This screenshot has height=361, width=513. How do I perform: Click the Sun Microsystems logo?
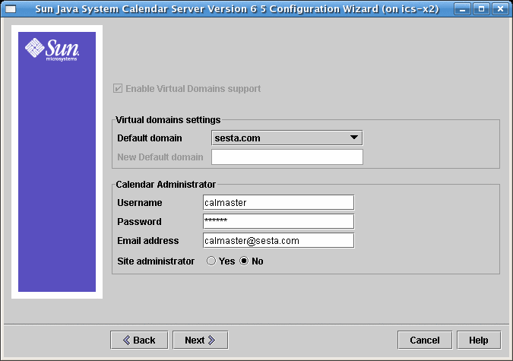52,49
